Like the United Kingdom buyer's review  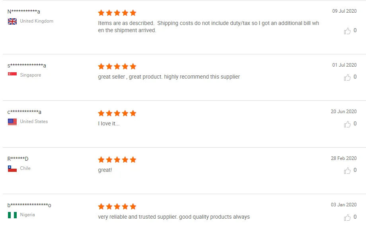(347, 31)
